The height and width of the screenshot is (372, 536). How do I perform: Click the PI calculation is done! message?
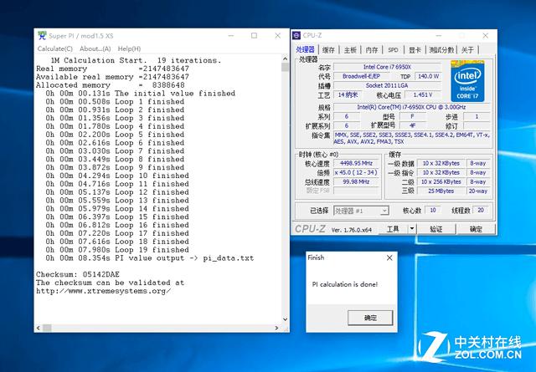[x=345, y=284]
